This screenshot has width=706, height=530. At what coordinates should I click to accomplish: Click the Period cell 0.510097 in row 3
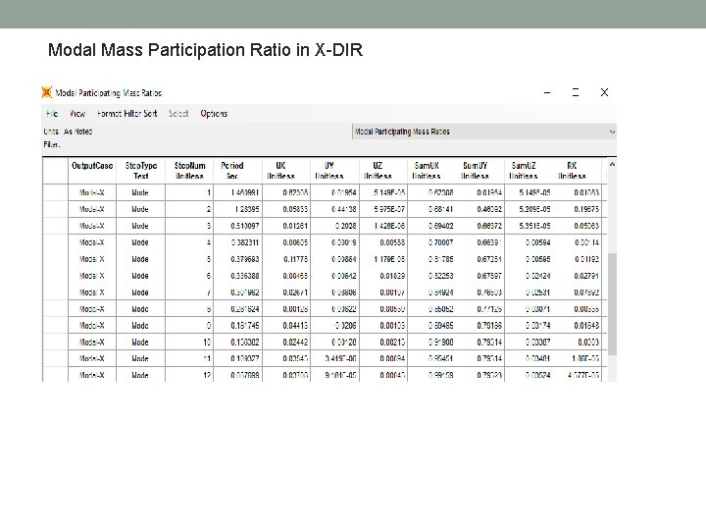(237, 226)
